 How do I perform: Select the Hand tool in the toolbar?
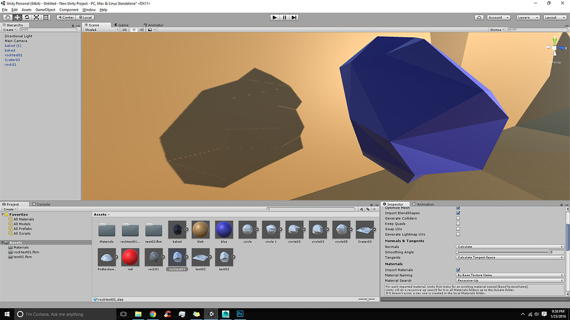pos(6,17)
